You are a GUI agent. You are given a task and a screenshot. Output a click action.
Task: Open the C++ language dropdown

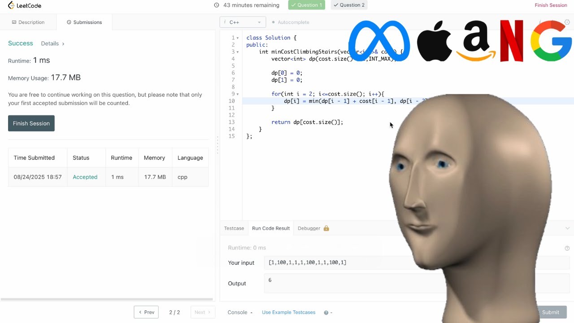point(243,22)
